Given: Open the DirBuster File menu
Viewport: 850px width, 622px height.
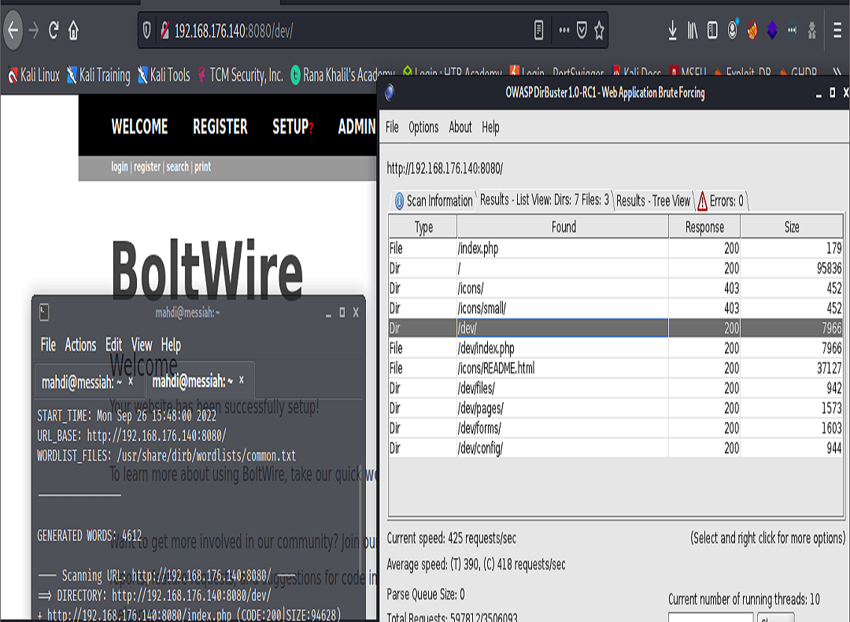Looking at the screenshot, I should (392, 127).
